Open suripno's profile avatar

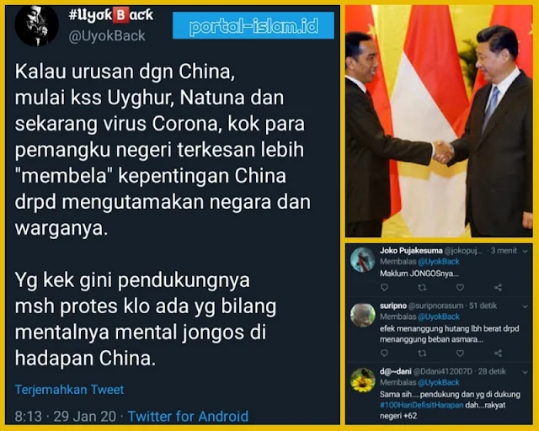363,315
